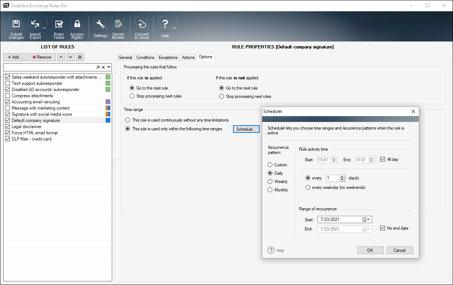Select the Options tab
Screen dimensions: 453x285
click(206, 57)
